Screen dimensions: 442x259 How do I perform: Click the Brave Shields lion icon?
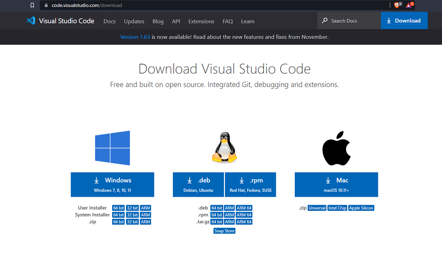click(397, 5)
